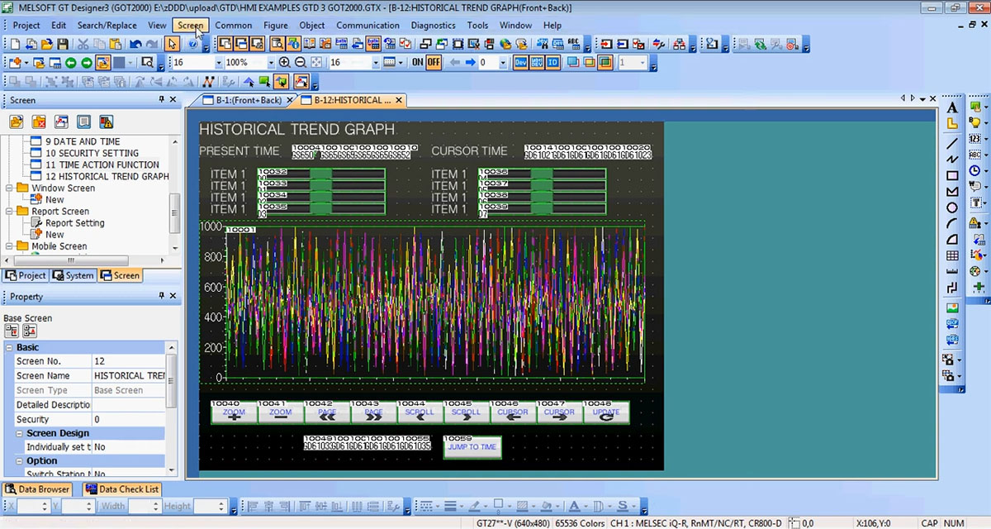Select the Polygon drawing tool
This screenshot has width=991, height=529.
(x=952, y=192)
